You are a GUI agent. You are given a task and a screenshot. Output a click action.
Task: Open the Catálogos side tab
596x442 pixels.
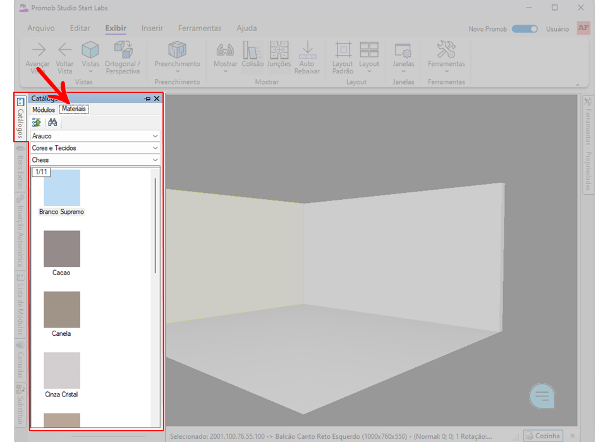coord(20,118)
